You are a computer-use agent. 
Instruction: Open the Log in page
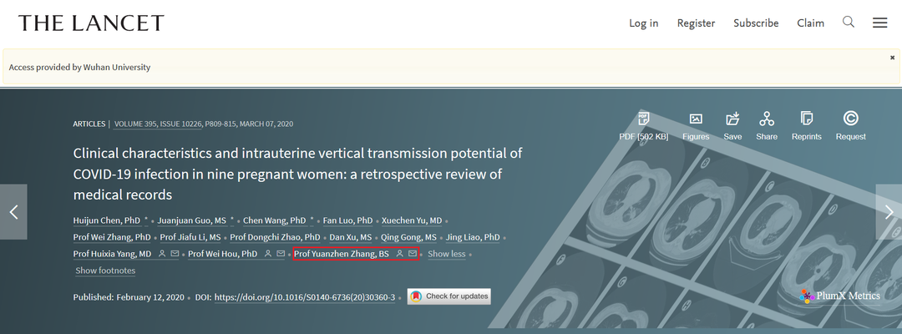643,23
